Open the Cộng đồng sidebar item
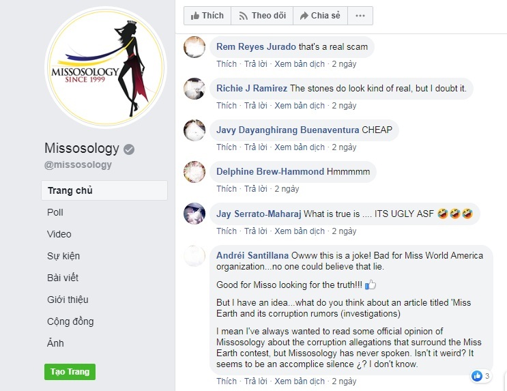The height and width of the screenshot is (391, 507). [70, 321]
